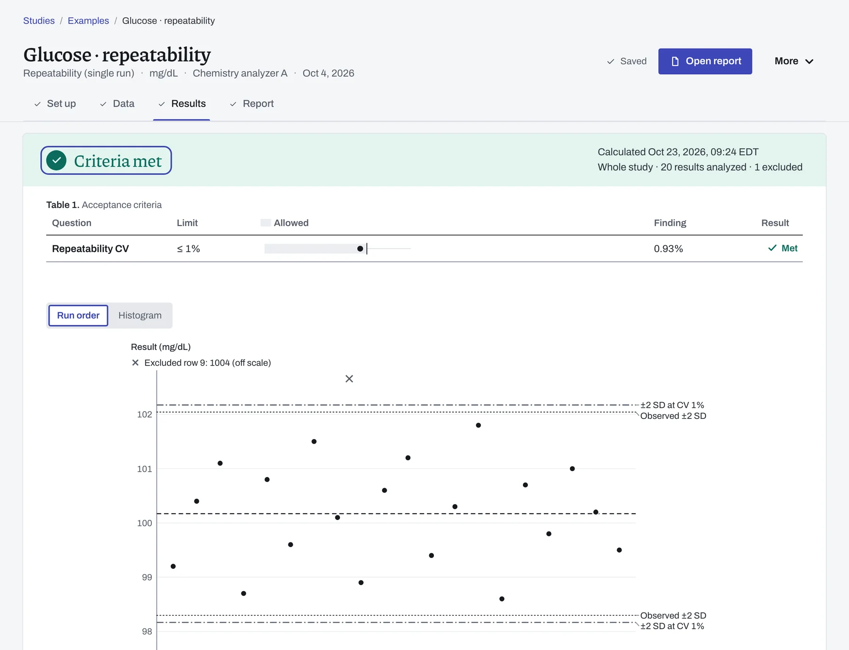The image size is (849, 650).
Task: Click the highest data point near 102
Action: click(478, 425)
